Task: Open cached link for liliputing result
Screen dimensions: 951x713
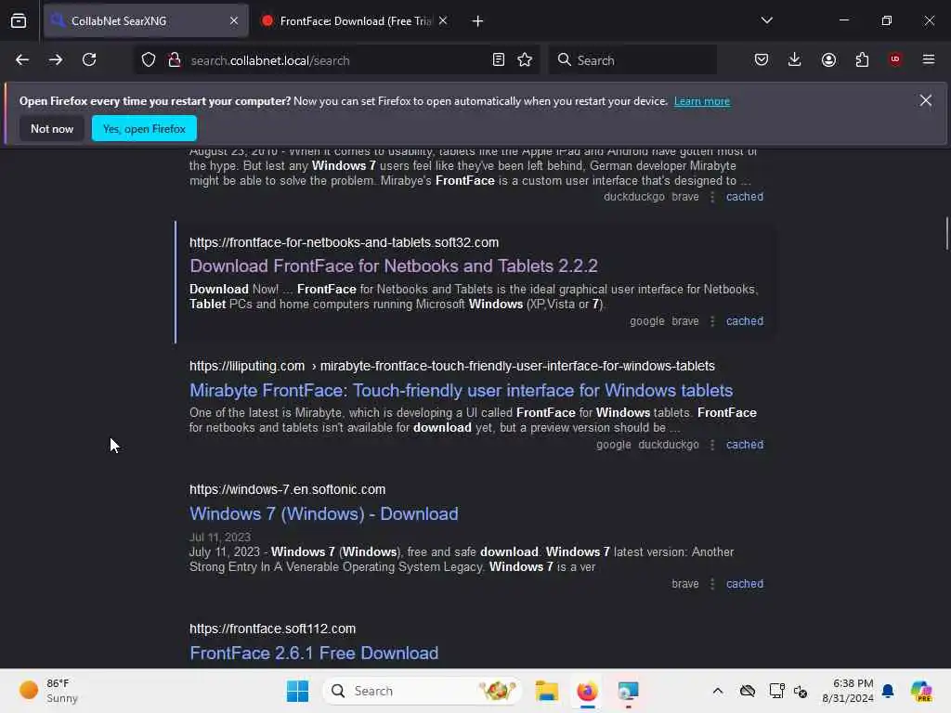Action: click(745, 445)
